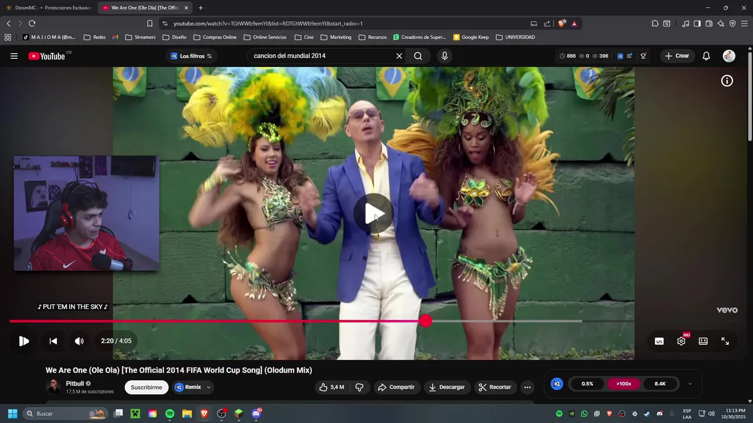The image size is (753, 423).
Task: Seek to the buffered gray part of the timeline
Action: tap(506, 321)
